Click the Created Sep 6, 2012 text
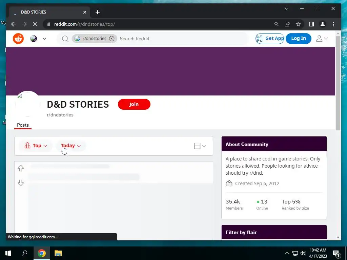Image resolution: width=347 pixels, height=260 pixels. click(257, 183)
